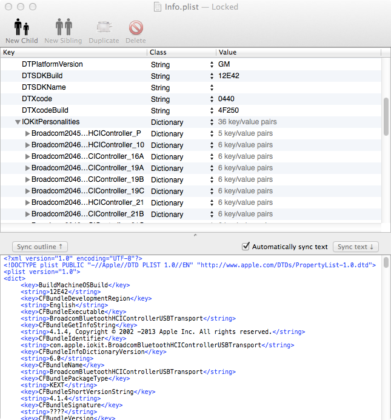Select the IOKitPersonalities key name
Screen dimensions: 391x420
coord(51,122)
